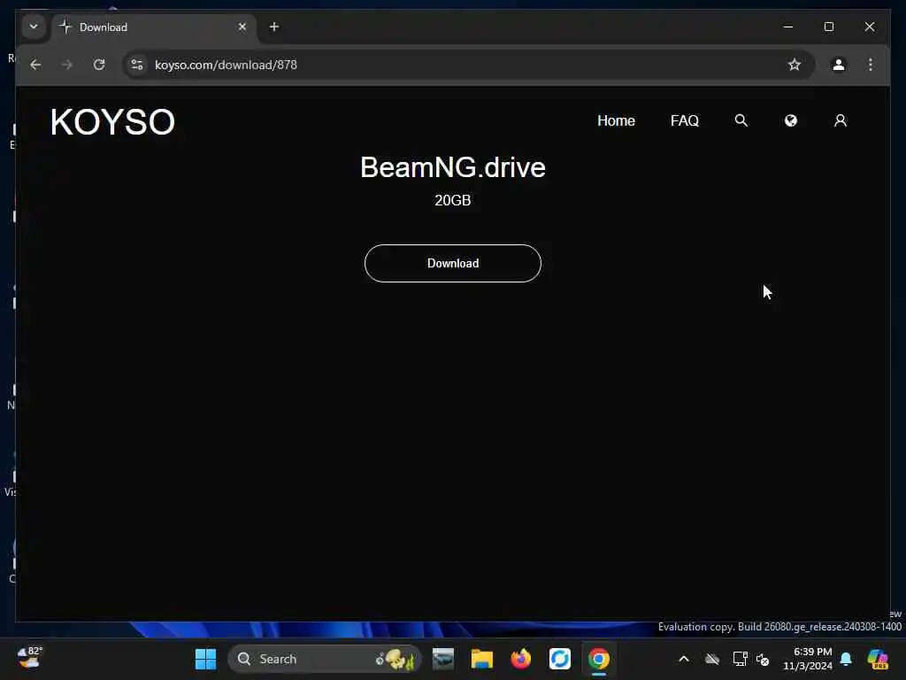The width and height of the screenshot is (906, 680).
Task: Click the network display tray icon
Action: (740, 659)
